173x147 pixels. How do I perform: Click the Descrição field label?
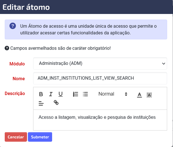coord(15,93)
